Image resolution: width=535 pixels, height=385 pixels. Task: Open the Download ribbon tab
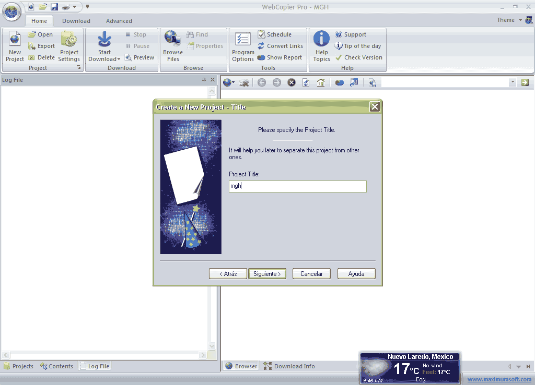click(76, 20)
